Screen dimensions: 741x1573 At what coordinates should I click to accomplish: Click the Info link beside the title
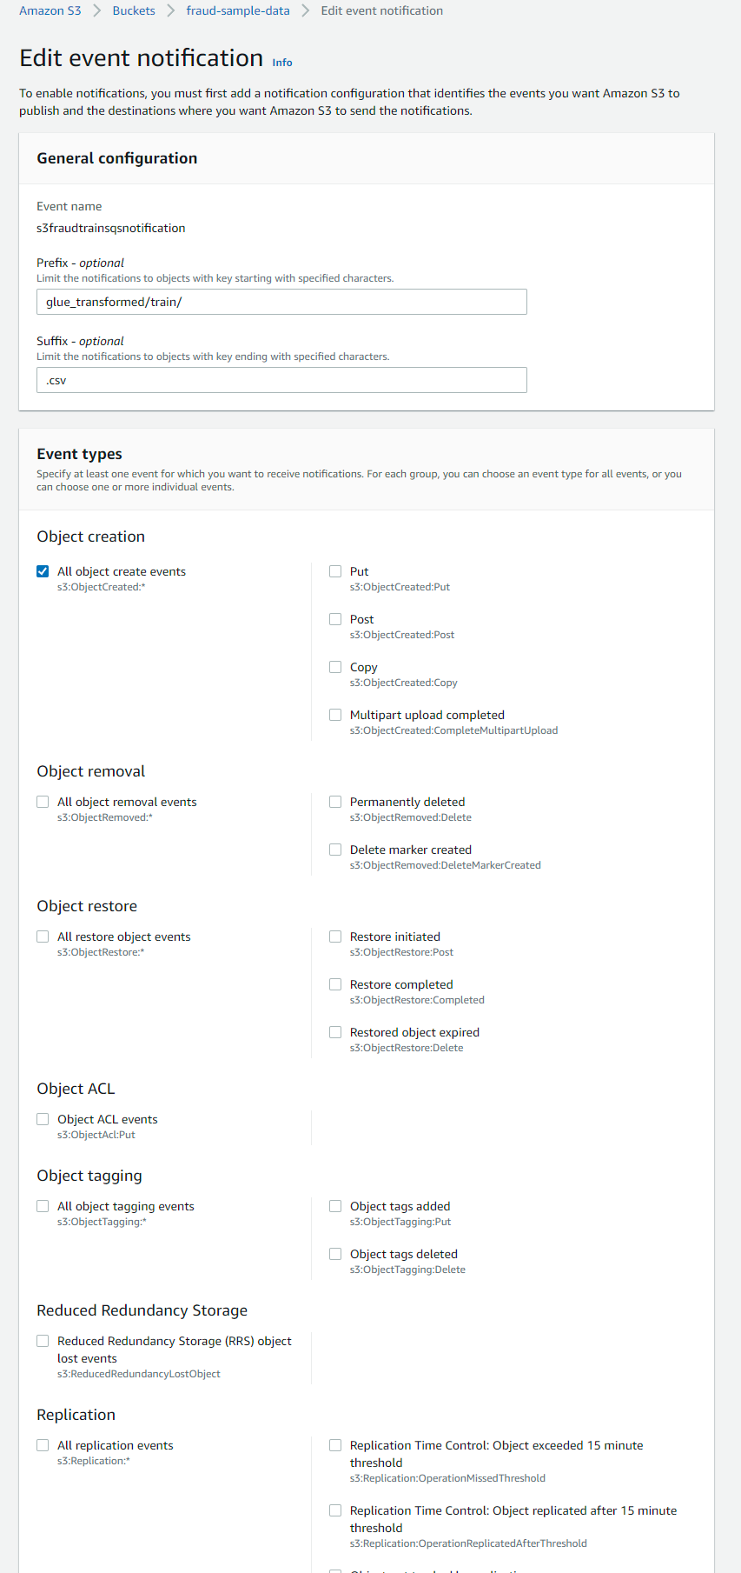[x=282, y=63]
